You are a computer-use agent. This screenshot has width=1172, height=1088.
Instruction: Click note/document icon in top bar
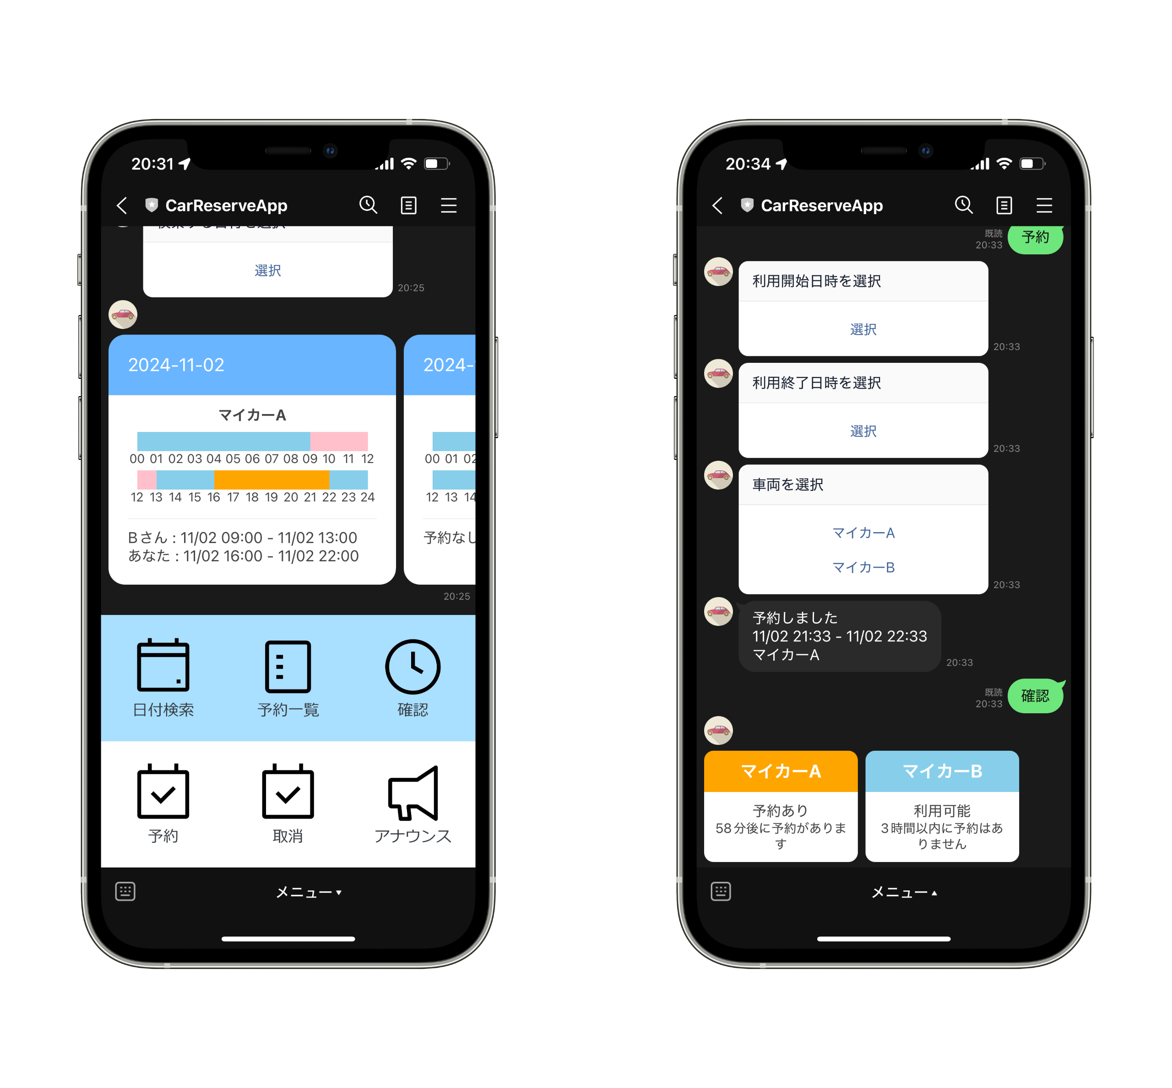[x=409, y=205]
